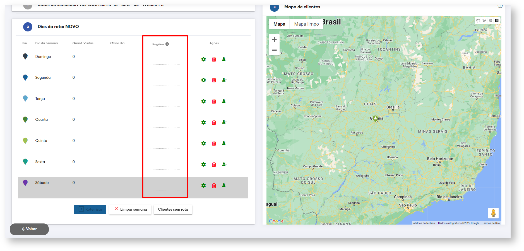Open Clientes sem rota list

pyautogui.click(x=173, y=210)
